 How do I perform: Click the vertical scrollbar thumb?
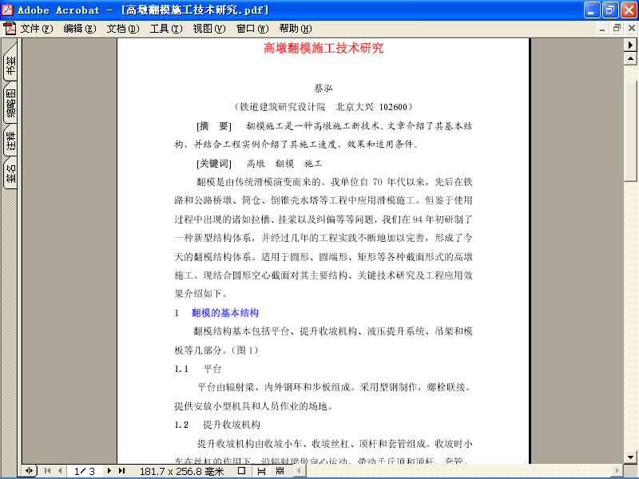click(x=630, y=131)
